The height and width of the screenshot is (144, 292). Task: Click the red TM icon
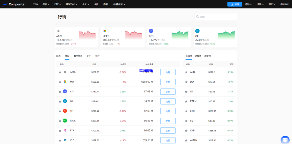pos(65,111)
